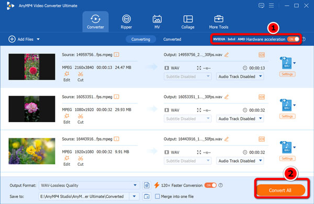
Task: Open hardware acceleration help icon
Action: (304, 39)
